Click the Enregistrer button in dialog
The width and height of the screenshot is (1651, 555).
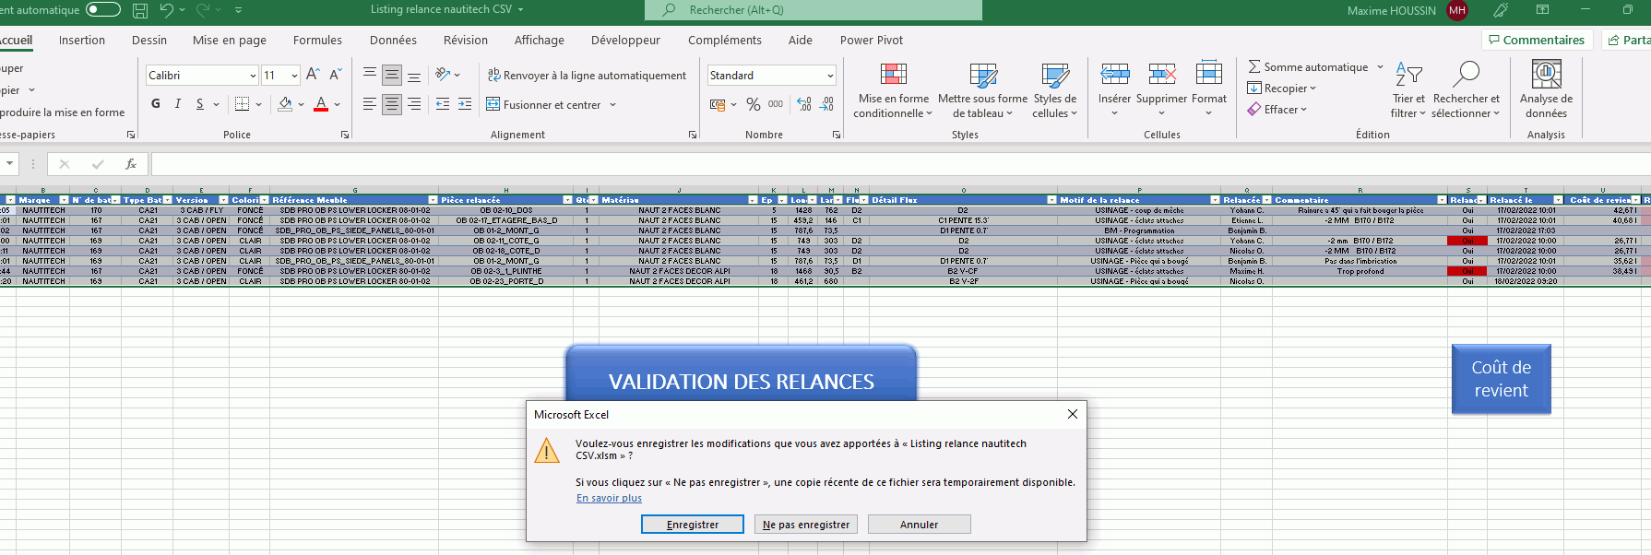[693, 525]
